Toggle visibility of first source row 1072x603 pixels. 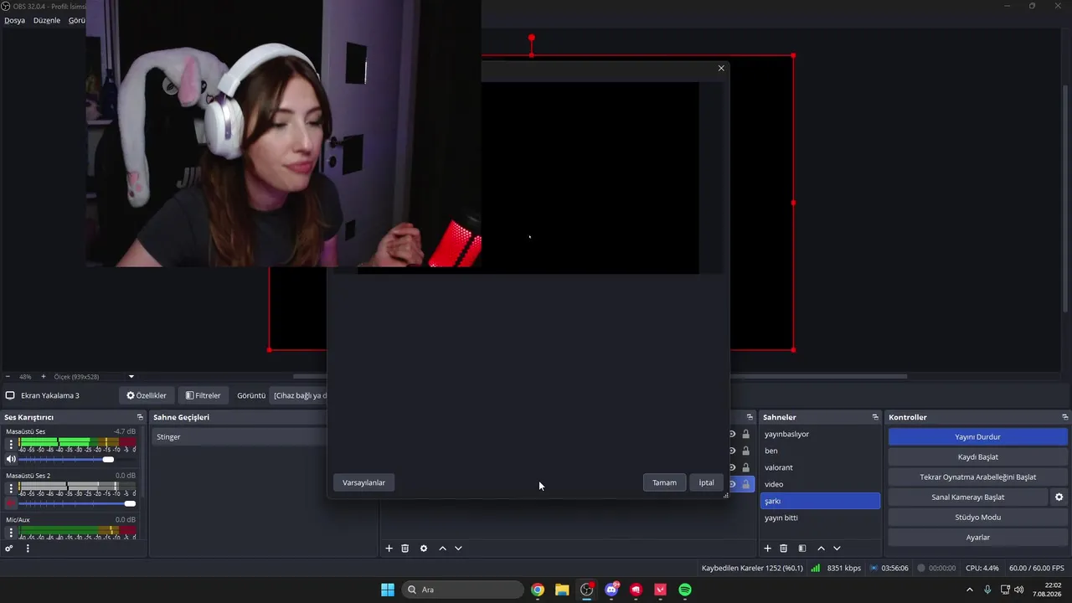point(733,434)
